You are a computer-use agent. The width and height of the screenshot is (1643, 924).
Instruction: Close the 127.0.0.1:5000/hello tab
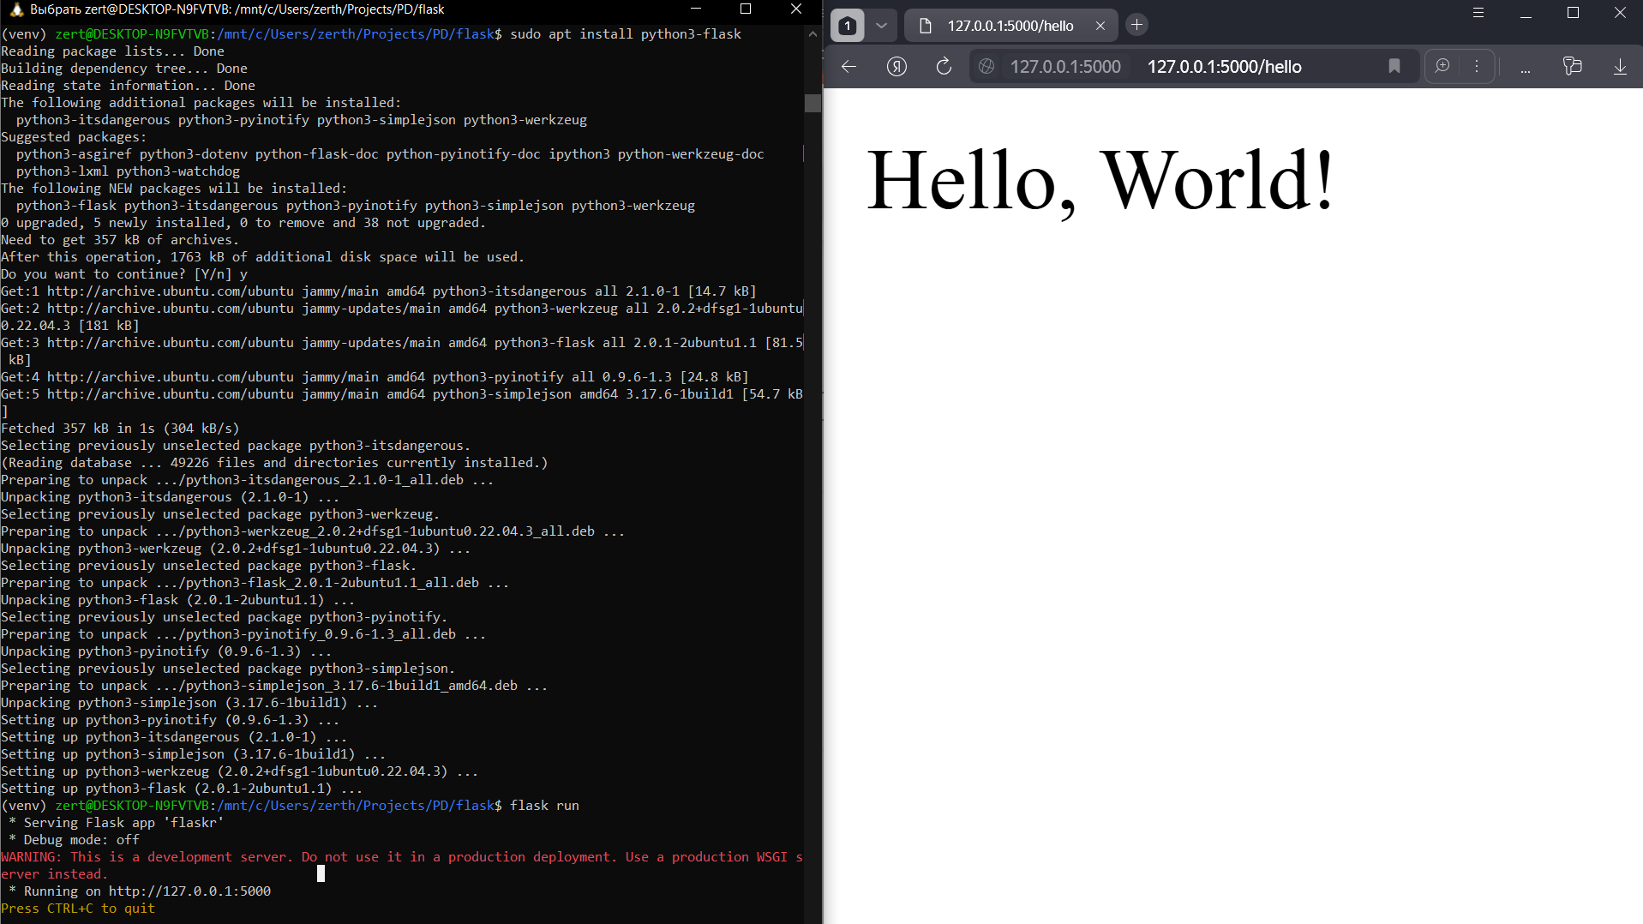1100,26
